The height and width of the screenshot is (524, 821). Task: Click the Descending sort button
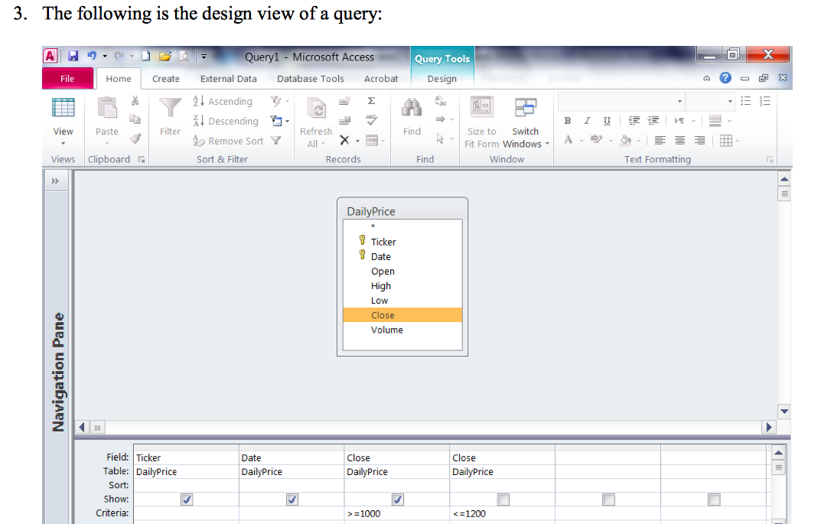pos(226,121)
